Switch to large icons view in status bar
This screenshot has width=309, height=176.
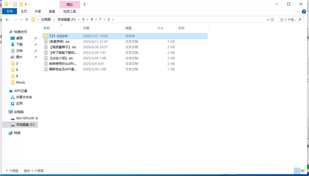tap(303, 171)
